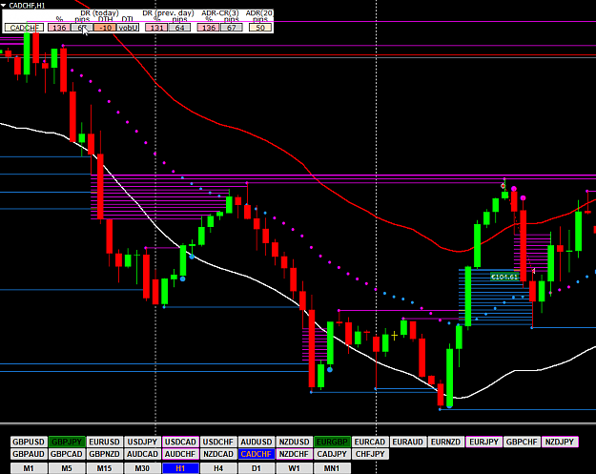Select the GBPUSD symbol button

(x=29, y=442)
